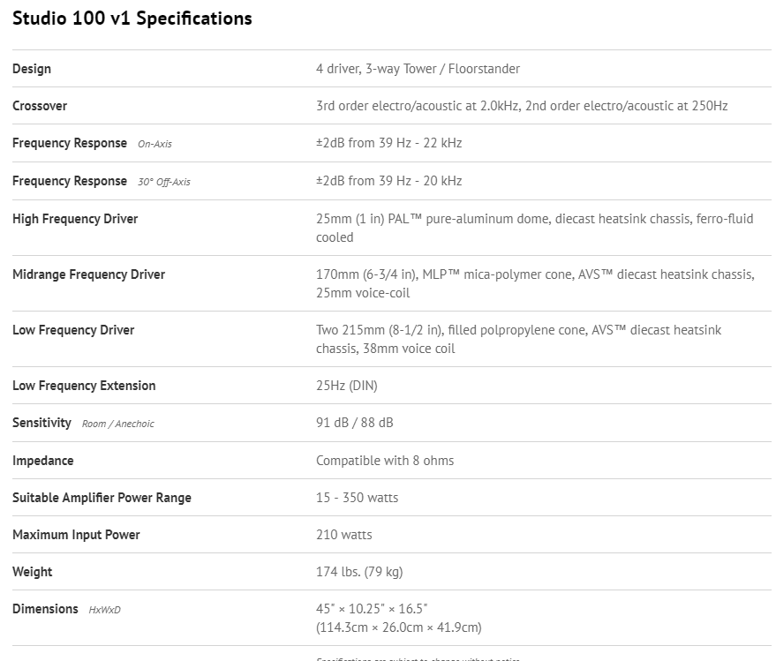Select the 4 driver, 3-way Tower text
The width and height of the screenshot is (776, 661).
[x=418, y=69]
